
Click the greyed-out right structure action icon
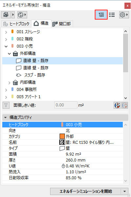[124, 105]
